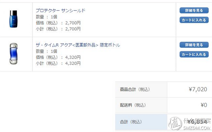
Task: Select the 配送料（税込） label cell
Action: tap(141, 105)
